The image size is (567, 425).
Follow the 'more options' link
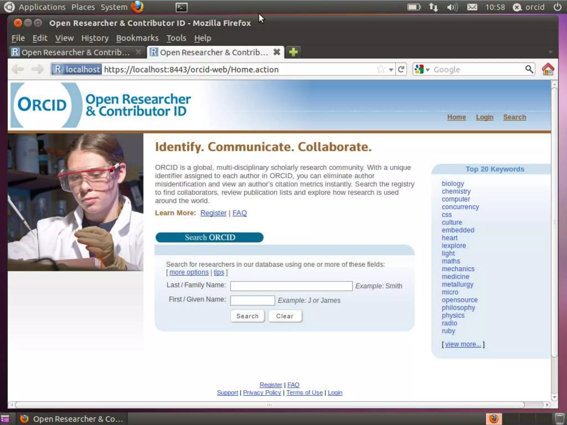189,272
